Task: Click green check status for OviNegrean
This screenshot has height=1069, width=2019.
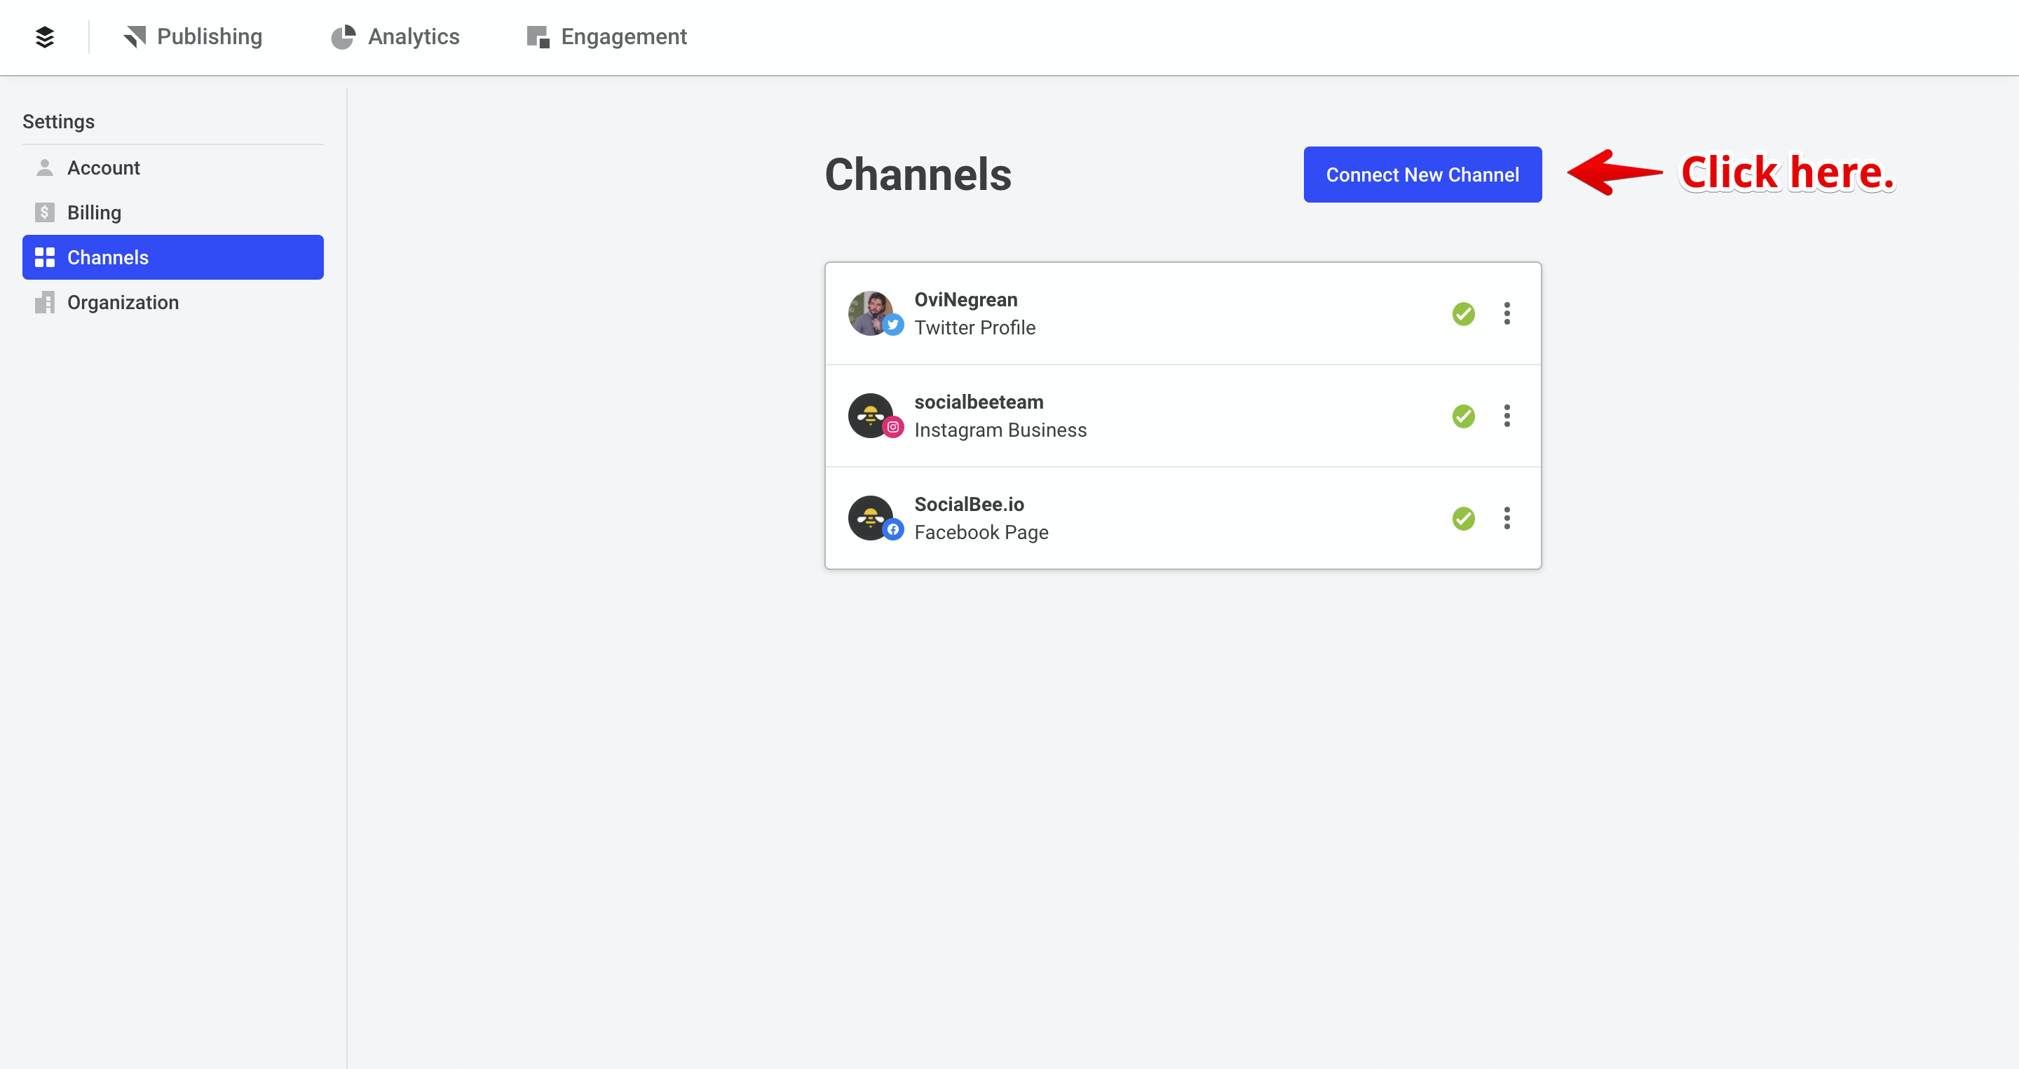Action: 1463,313
